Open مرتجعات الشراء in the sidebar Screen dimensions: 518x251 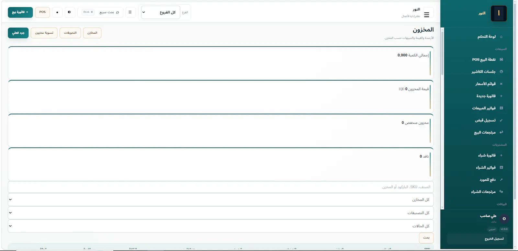point(483,192)
